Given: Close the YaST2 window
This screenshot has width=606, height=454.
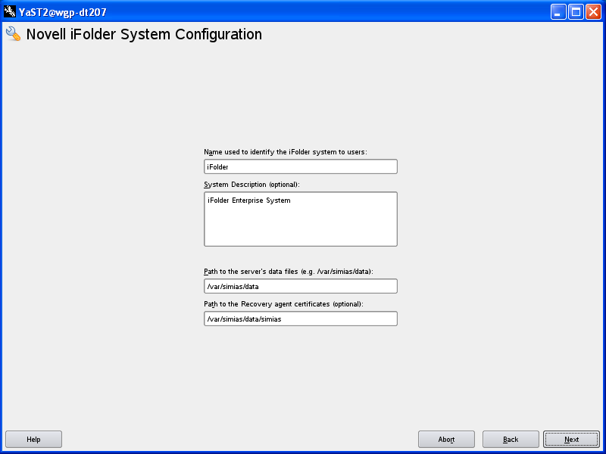Looking at the screenshot, I should click(593, 12).
